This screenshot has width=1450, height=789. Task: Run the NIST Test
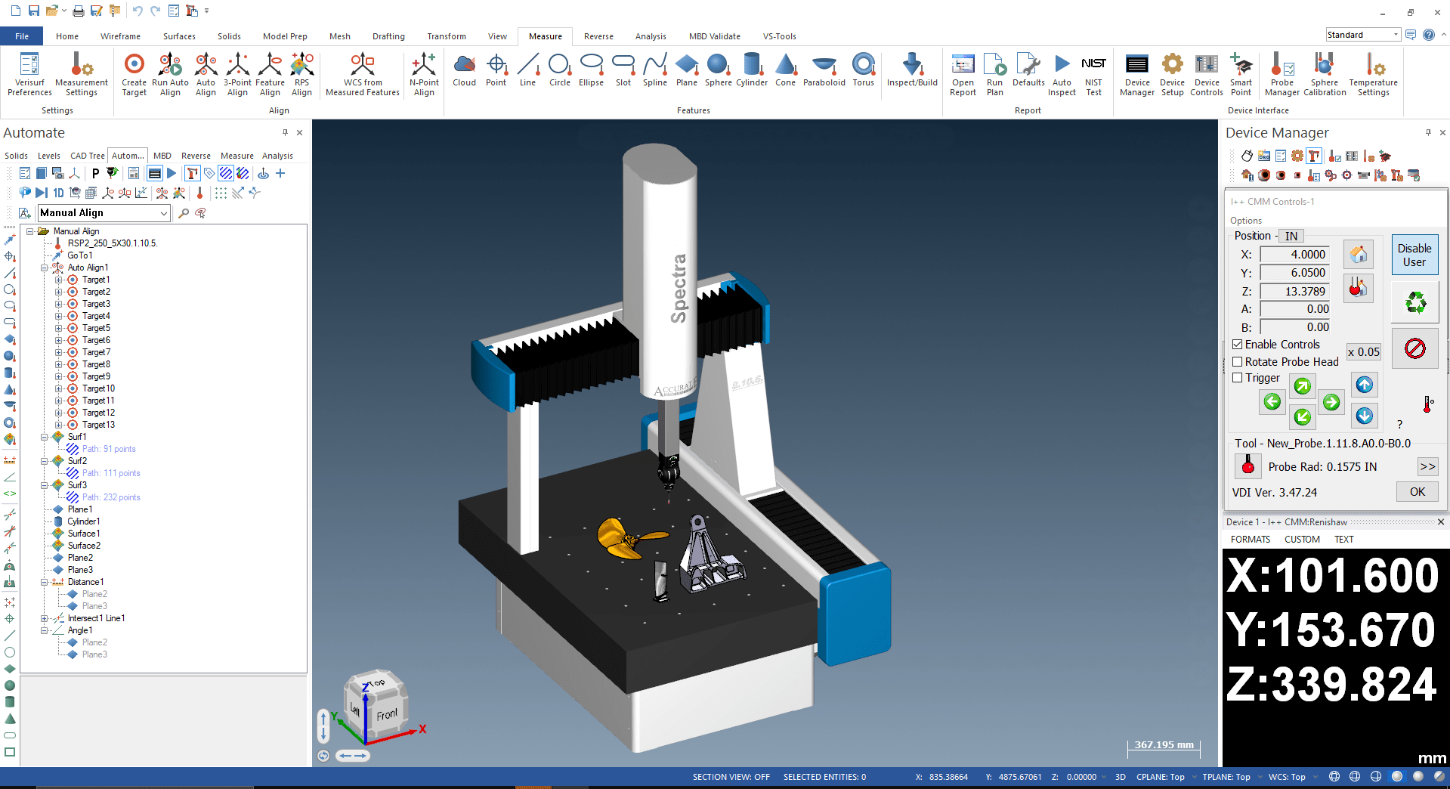(x=1093, y=74)
